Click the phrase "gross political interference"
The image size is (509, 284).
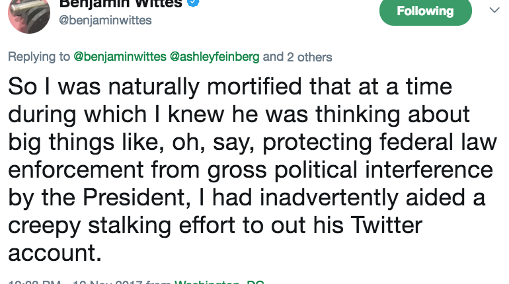tap(350, 170)
